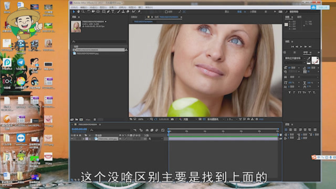Delete selected project item with trash icon
Viewport: 336px width, 189px height.
coord(94,119)
